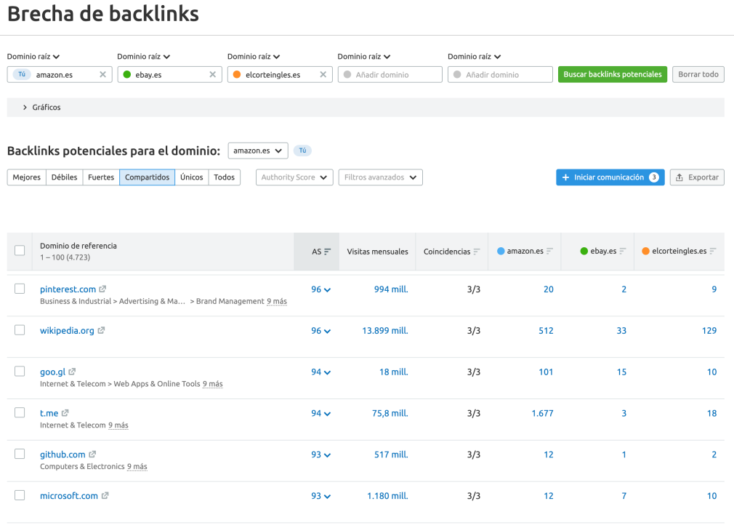Open wikipedia.org external link icon
This screenshot has width=734, height=525.
[101, 330]
